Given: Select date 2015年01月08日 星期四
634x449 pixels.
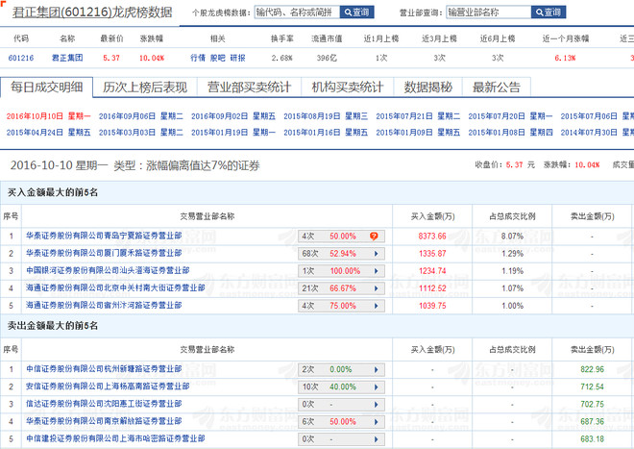Looking at the screenshot, I should (x=511, y=133).
